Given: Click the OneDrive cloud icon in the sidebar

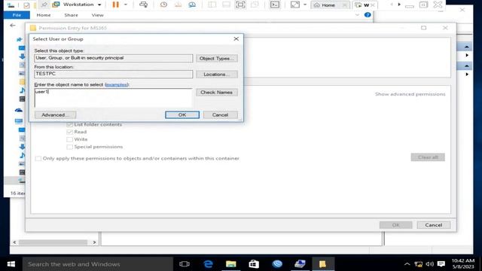Looking at the screenshot, I should (x=19, y=110).
